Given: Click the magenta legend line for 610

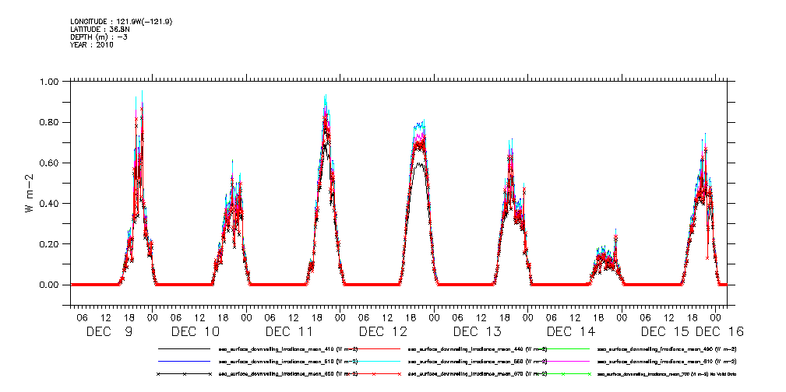Looking at the screenshot, I should pos(563,361).
